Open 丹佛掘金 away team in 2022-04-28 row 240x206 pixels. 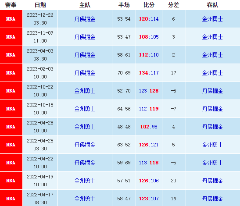pos(212,127)
